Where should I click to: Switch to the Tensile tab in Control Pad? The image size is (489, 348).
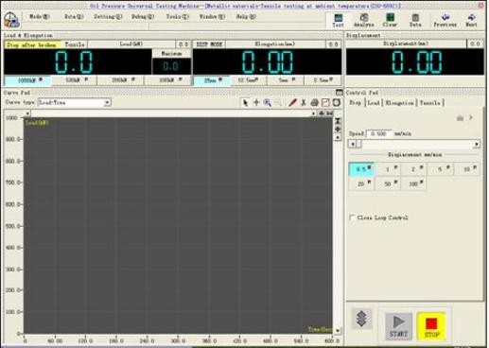(x=430, y=103)
